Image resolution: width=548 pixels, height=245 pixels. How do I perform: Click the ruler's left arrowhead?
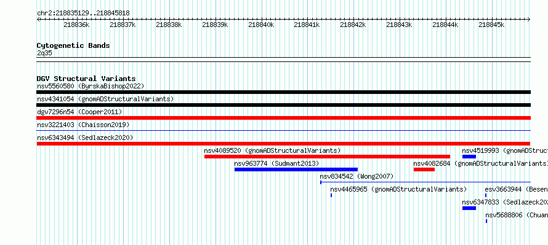coord(38,19)
